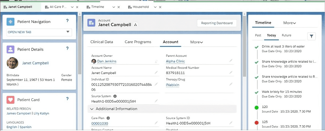Click the timeline filter icon

click(x=311, y=36)
